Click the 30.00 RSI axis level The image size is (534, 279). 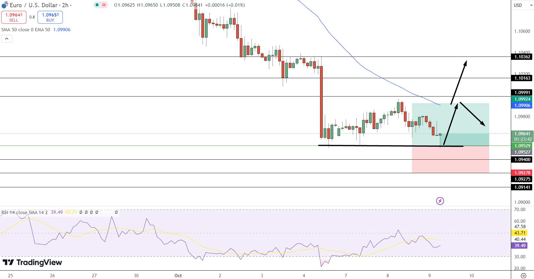(520, 257)
